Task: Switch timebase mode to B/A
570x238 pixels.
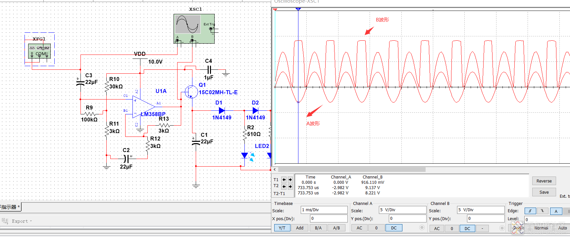Action: pos(318,228)
